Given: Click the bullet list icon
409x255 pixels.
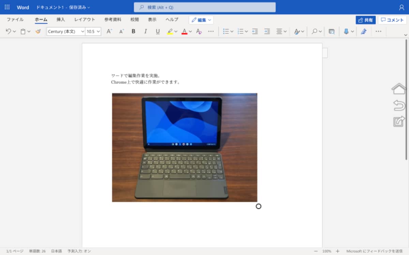Looking at the screenshot, I should coord(226,31).
